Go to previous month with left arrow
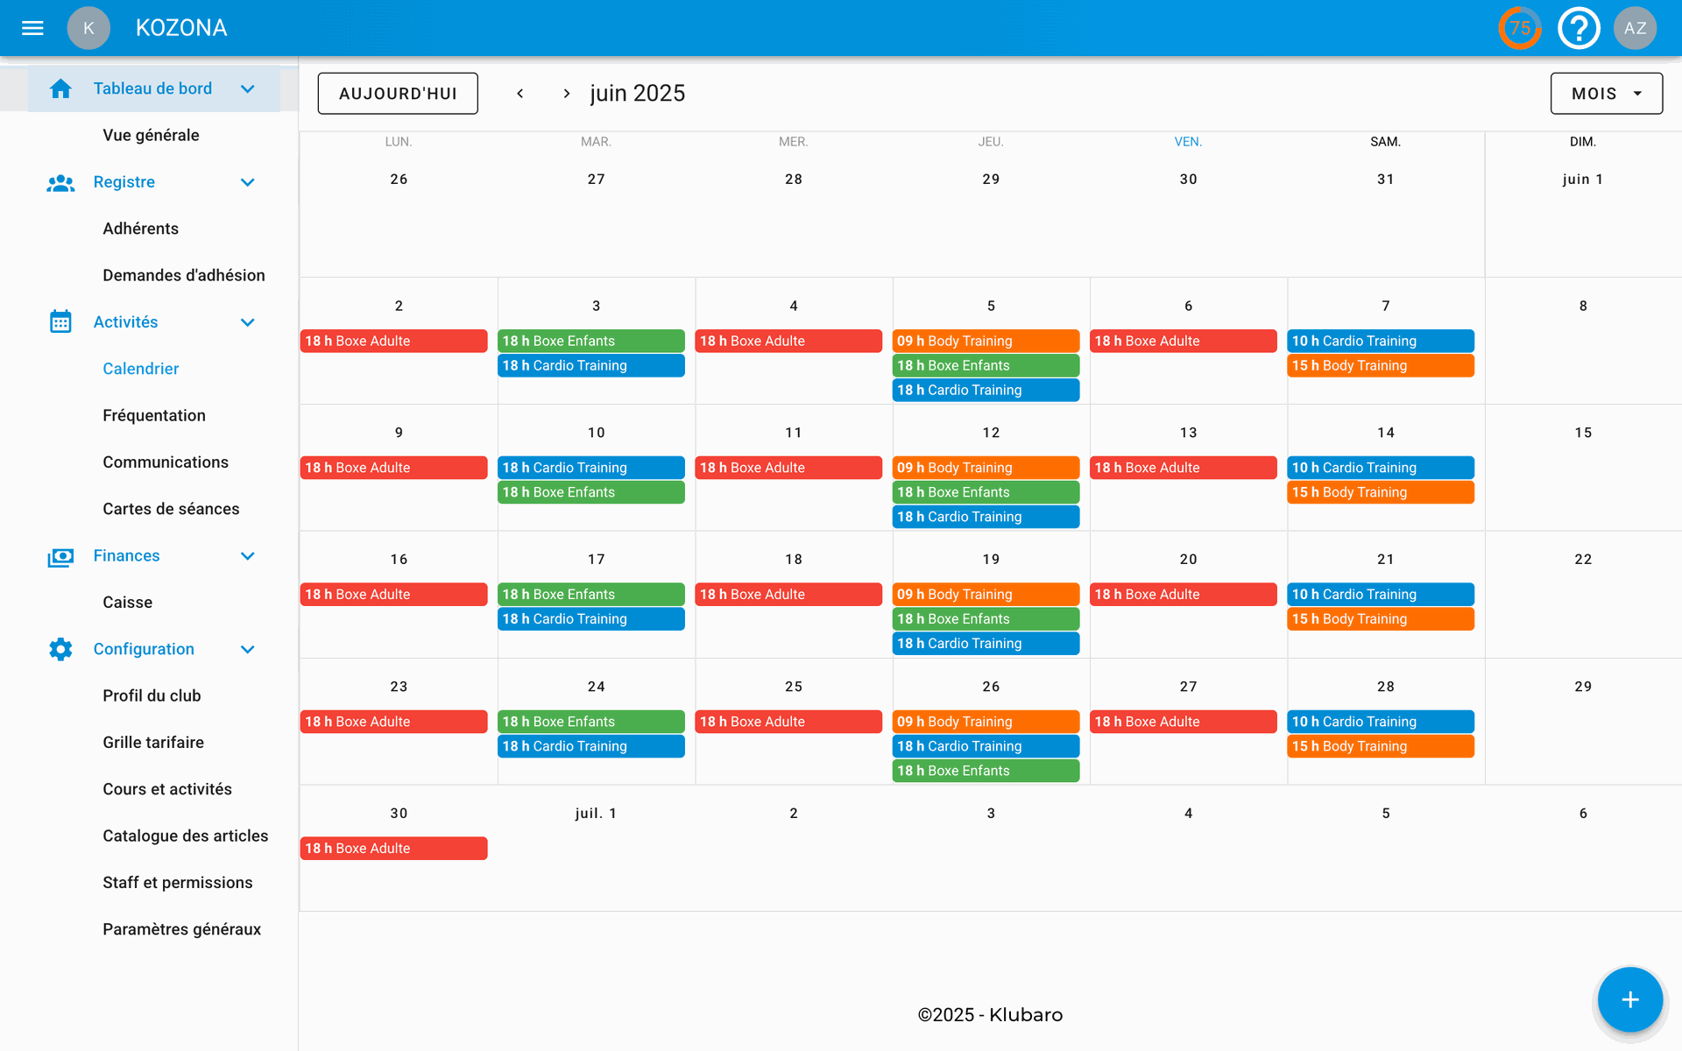The width and height of the screenshot is (1682, 1051). pos(520,94)
